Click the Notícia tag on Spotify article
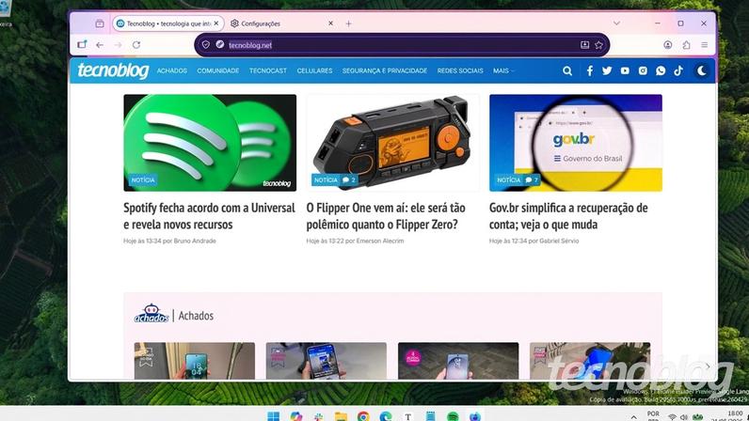The width and height of the screenshot is (749, 421). coord(143,179)
